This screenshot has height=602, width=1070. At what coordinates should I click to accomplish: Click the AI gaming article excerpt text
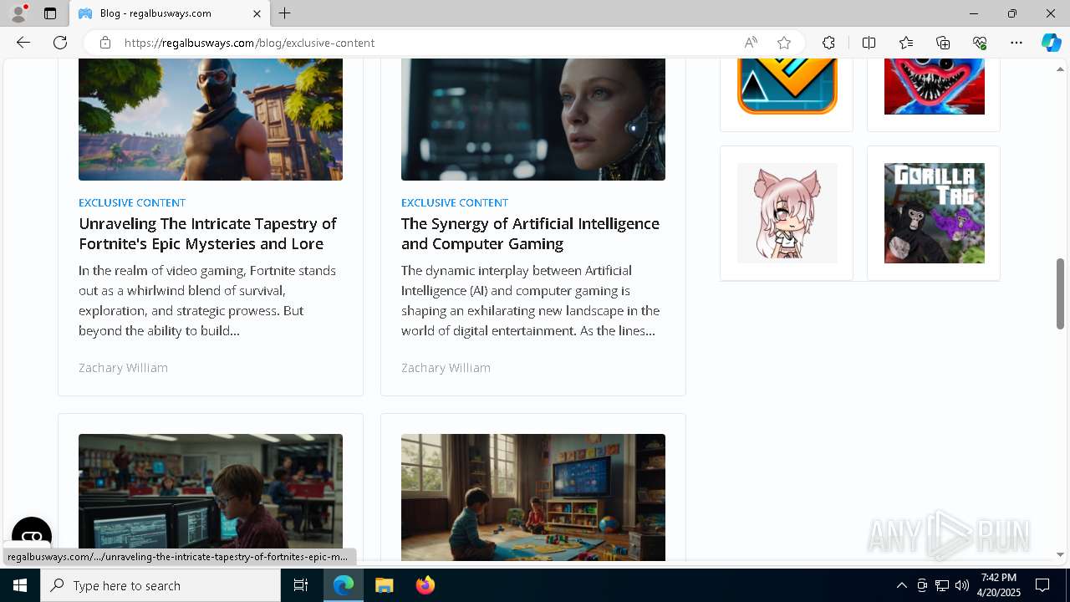[530, 300]
